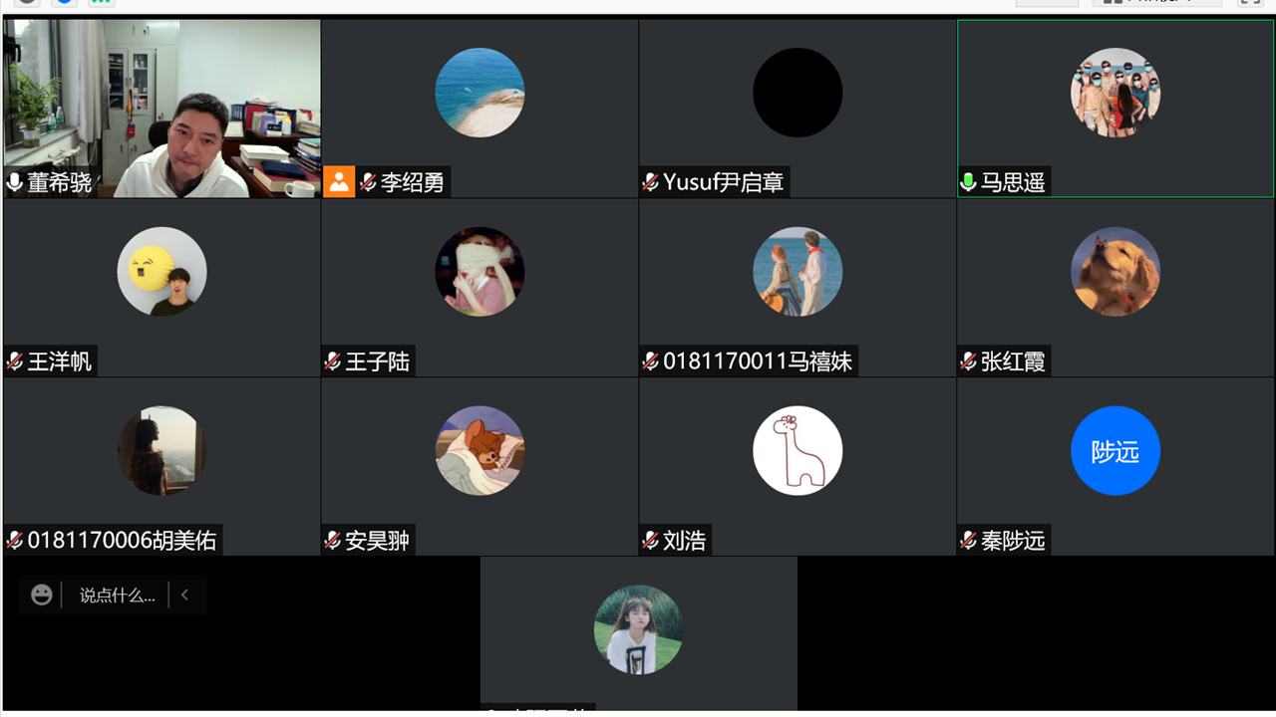
Task: Click the muted mic icon of 张红霞
Action: pos(968,361)
